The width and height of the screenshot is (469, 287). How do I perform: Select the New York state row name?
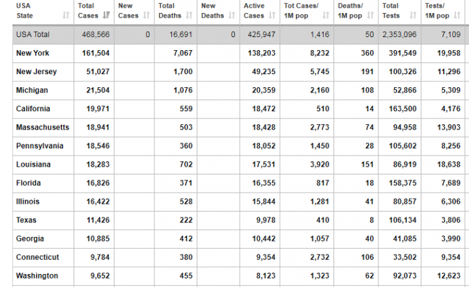point(33,53)
